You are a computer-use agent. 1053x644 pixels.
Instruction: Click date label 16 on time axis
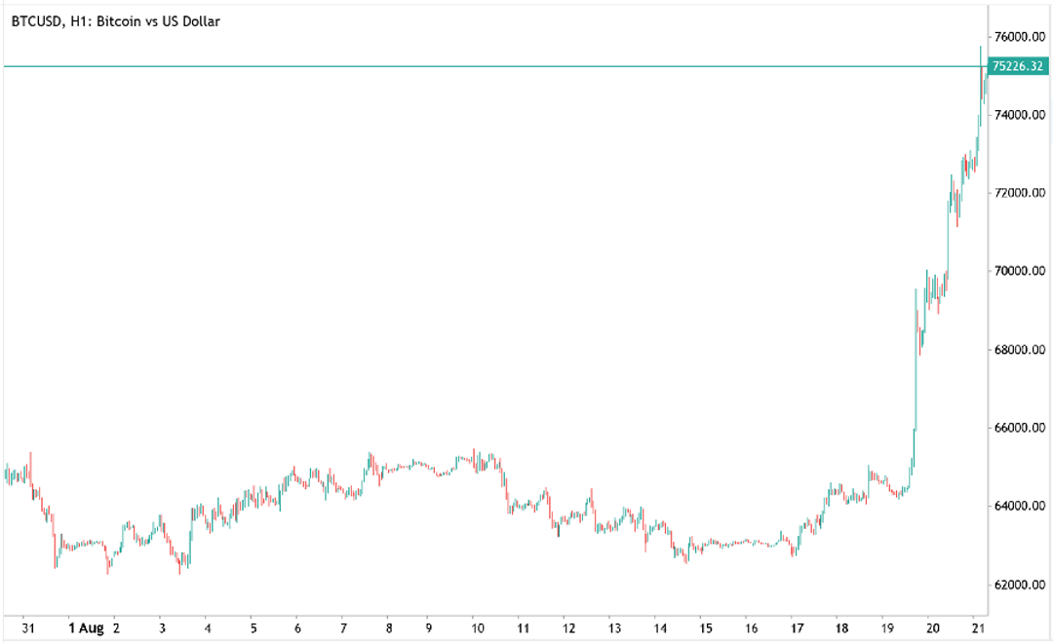752,628
